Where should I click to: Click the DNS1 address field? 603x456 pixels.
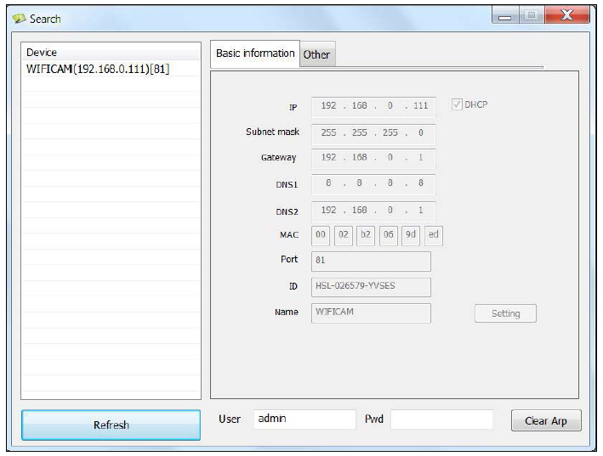tap(373, 184)
